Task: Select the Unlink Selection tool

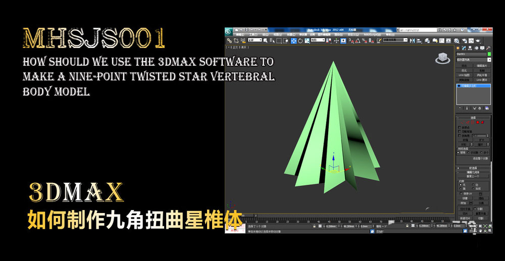Action: (236, 40)
